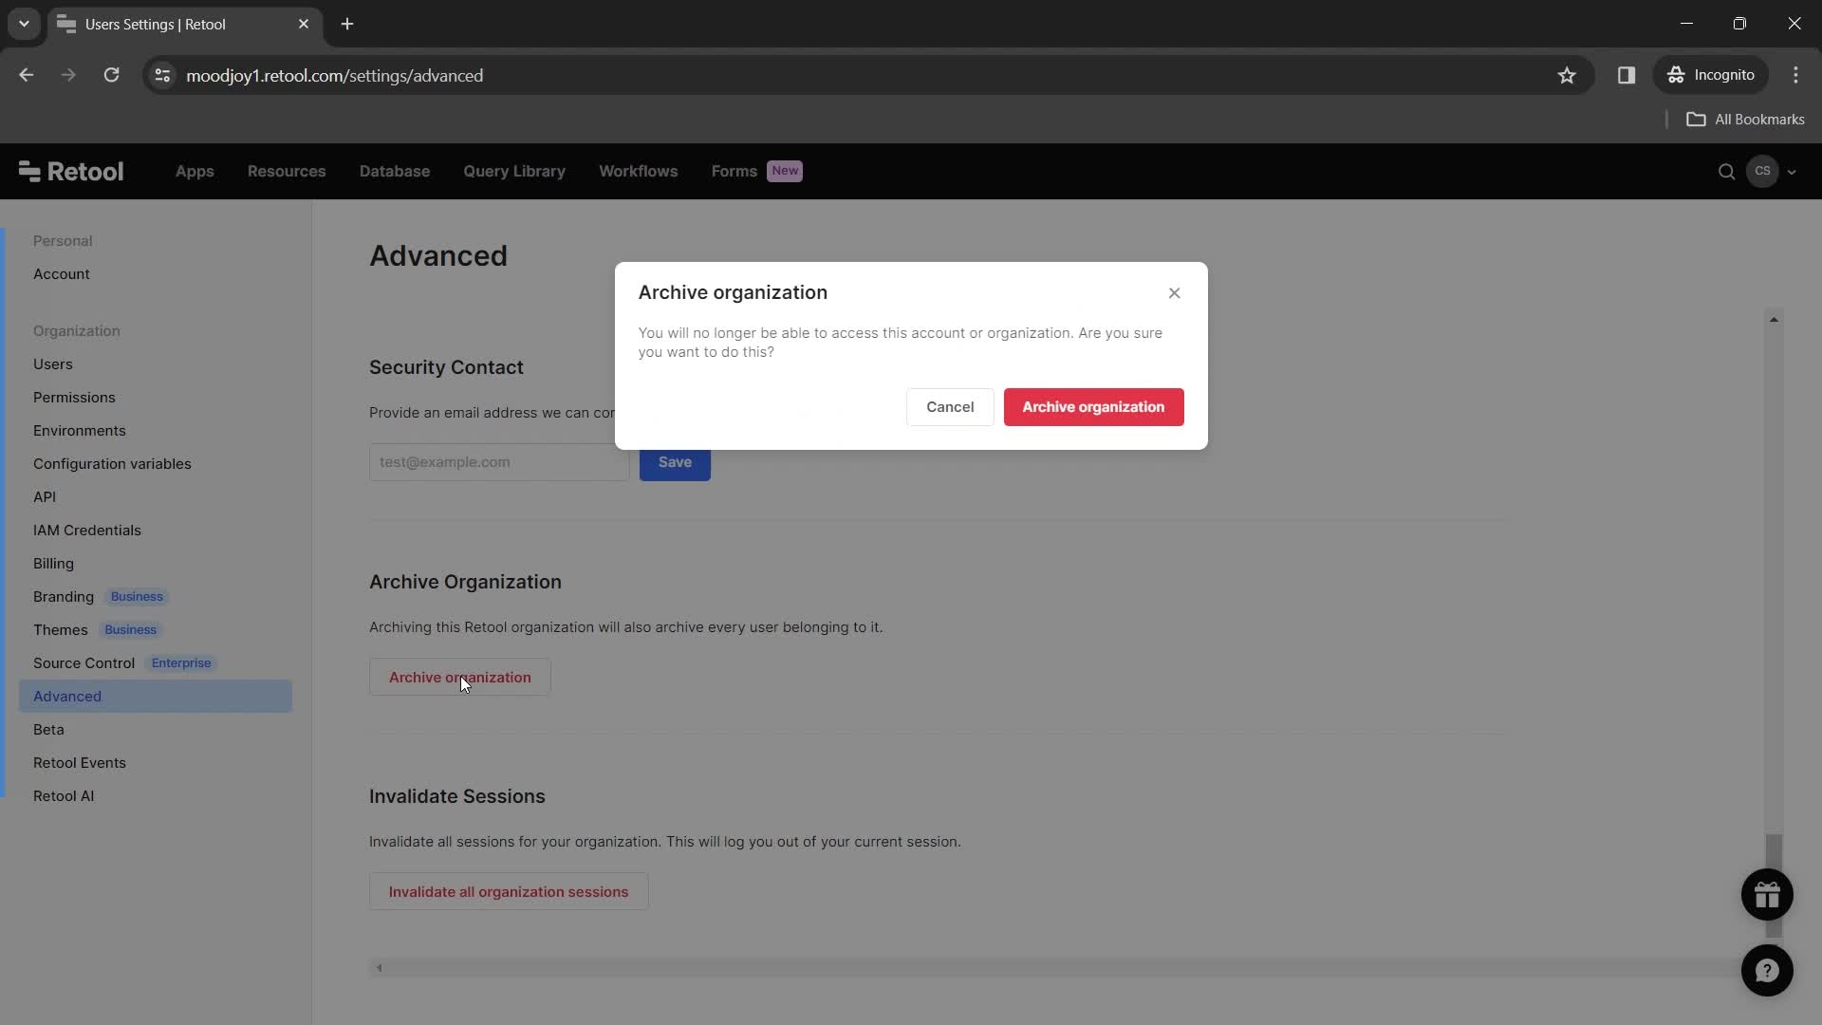The height and width of the screenshot is (1025, 1822).
Task: Select the Permissions sidebar item
Action: [74, 398]
